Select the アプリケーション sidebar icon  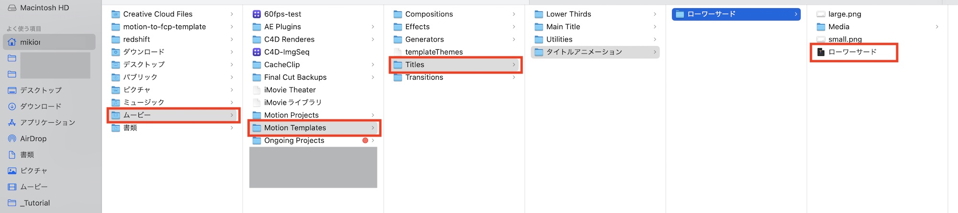pos(12,123)
